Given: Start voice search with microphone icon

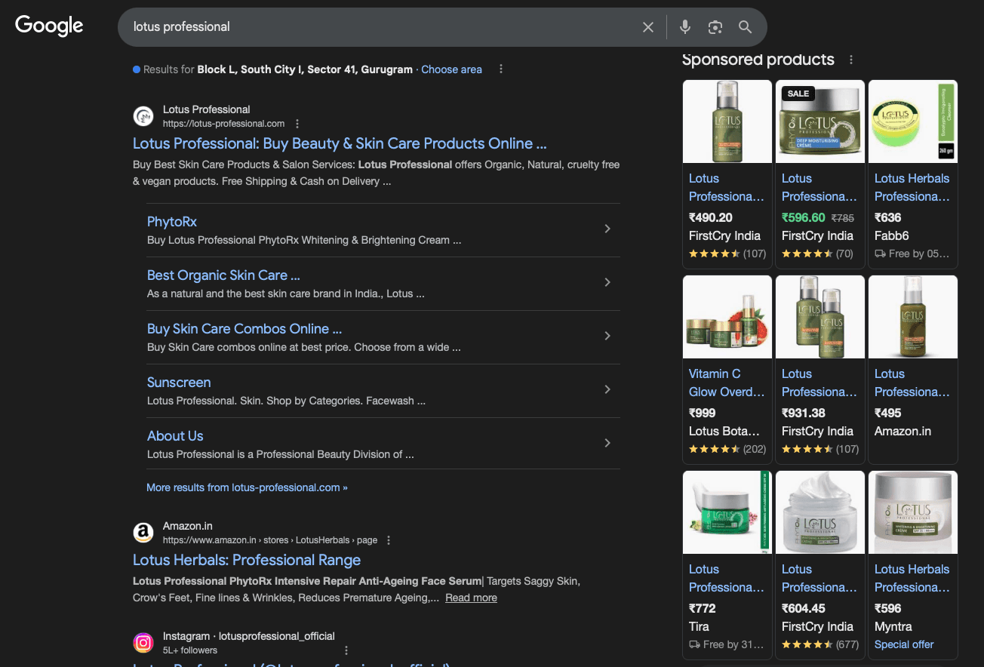Looking at the screenshot, I should (684, 27).
